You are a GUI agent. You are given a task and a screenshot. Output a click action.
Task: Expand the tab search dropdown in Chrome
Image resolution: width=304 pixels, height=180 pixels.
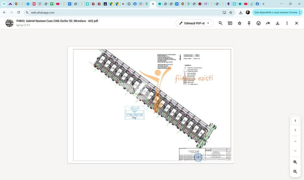pyautogui.click(x=4, y=4)
